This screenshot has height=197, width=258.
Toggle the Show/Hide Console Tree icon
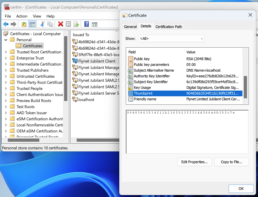pyautogui.click(x=32, y=24)
